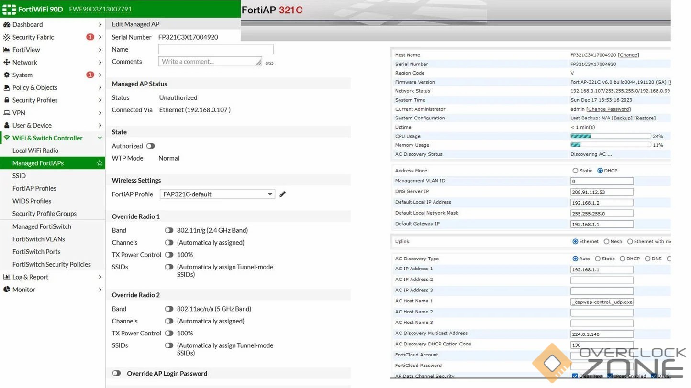Click the Policy & Objects icon
691x388 pixels.
[x=7, y=87]
